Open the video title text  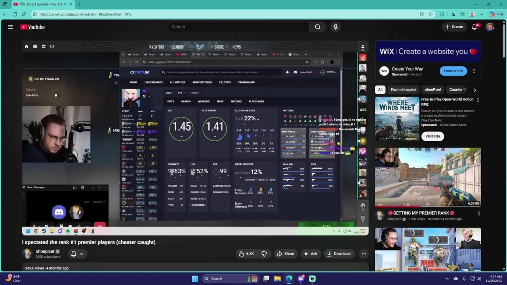pos(89,242)
